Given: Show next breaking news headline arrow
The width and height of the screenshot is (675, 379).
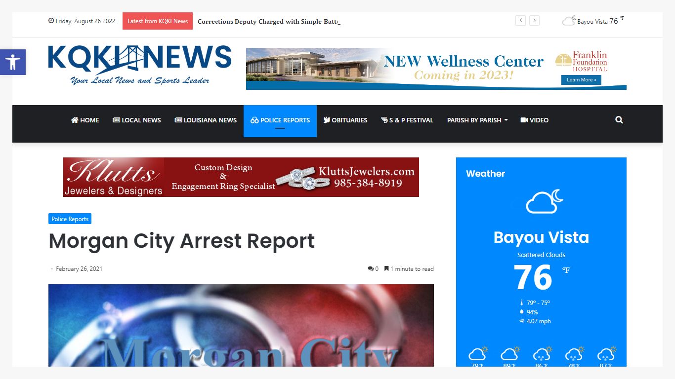Looking at the screenshot, I should point(534,20).
